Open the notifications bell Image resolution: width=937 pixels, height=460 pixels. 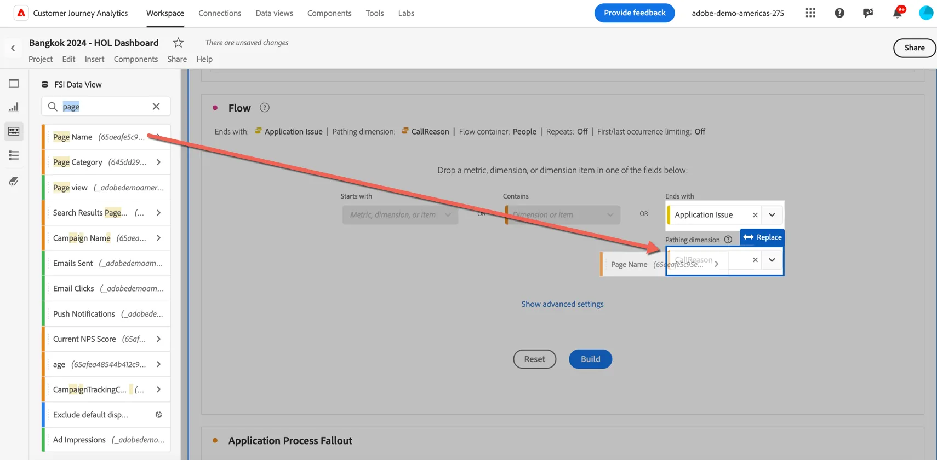[x=897, y=13]
